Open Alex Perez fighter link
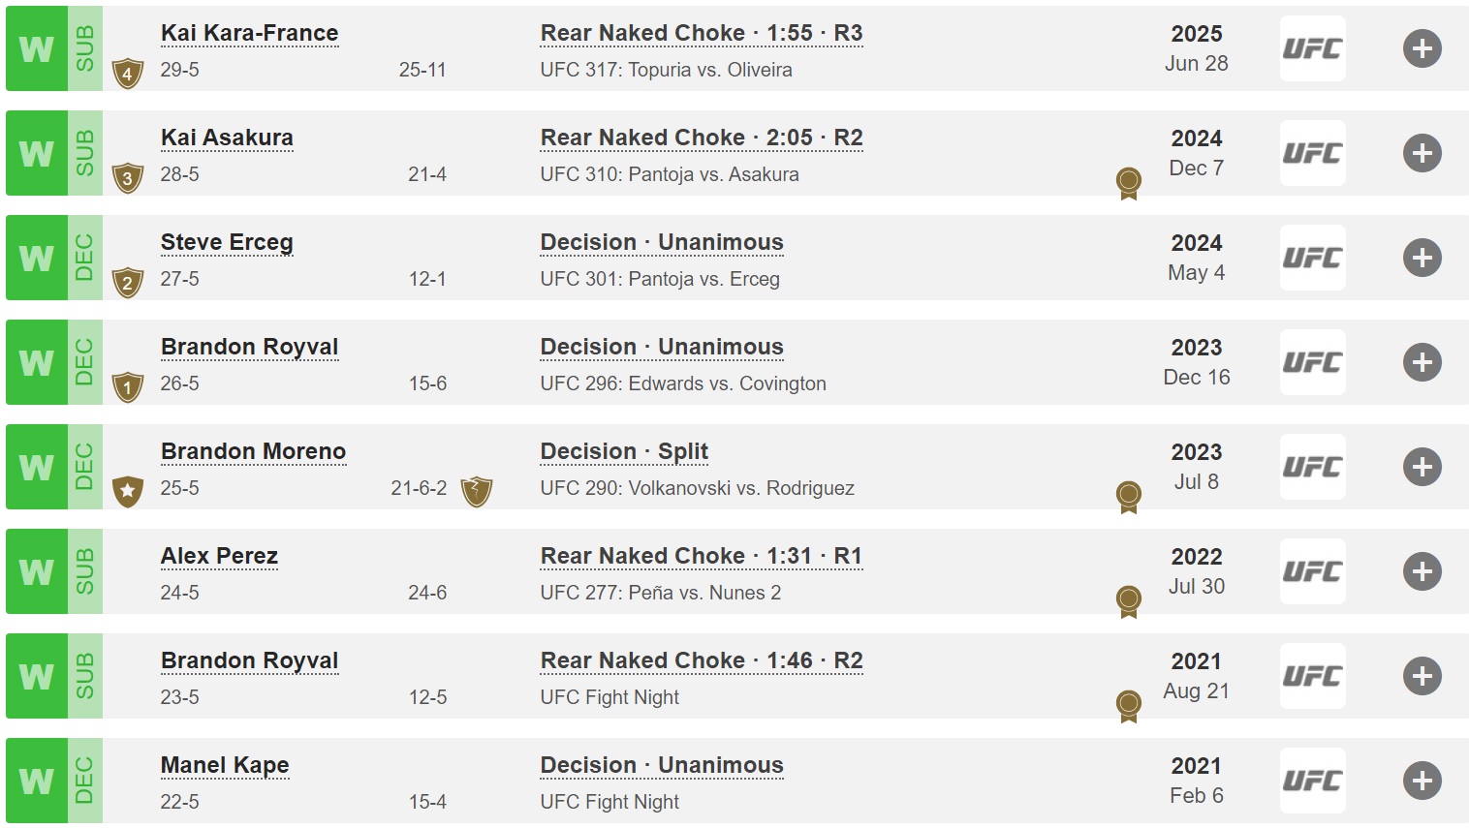 (x=219, y=556)
